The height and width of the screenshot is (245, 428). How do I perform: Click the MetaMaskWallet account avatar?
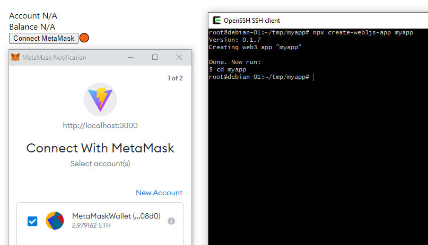(55, 221)
